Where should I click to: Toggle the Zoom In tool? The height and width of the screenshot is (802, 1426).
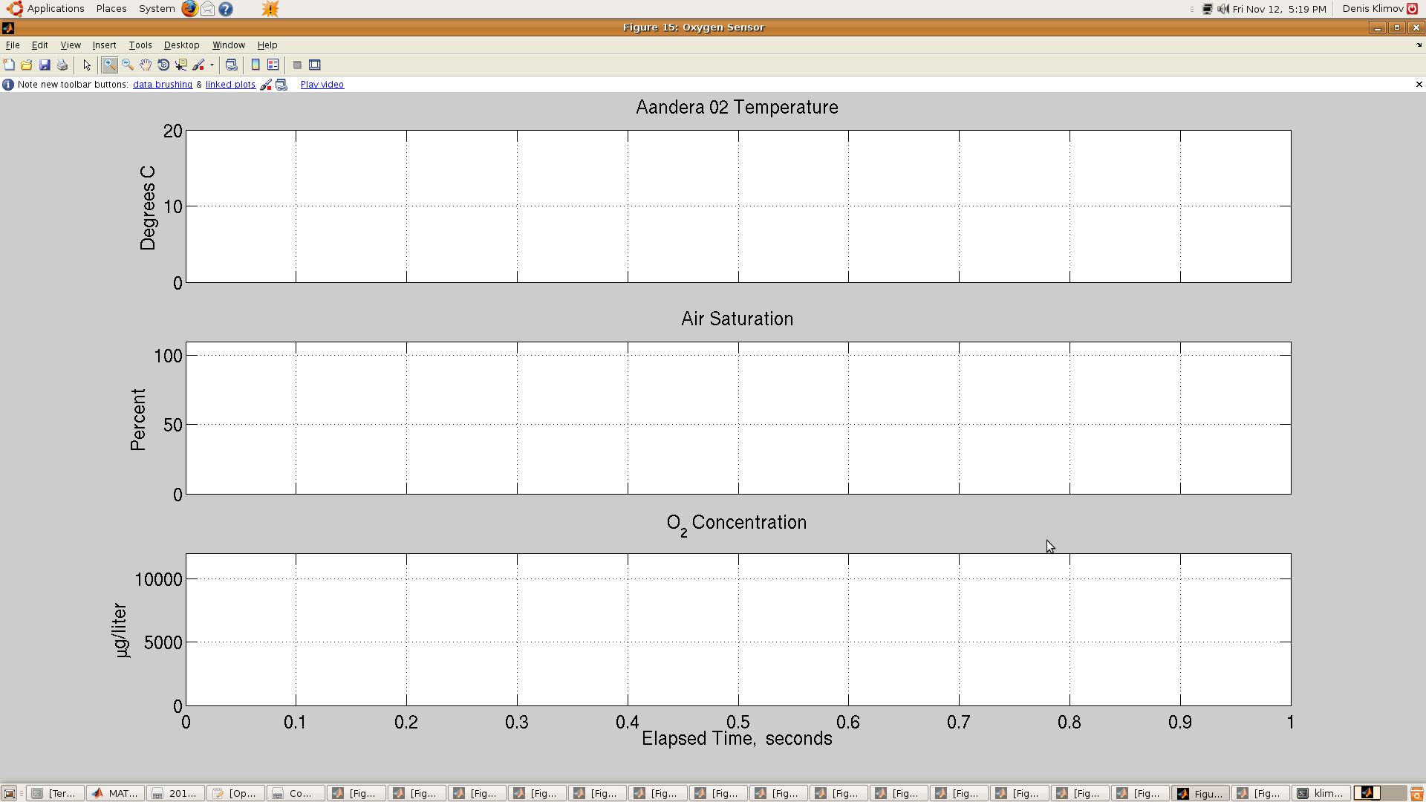pyautogui.click(x=110, y=65)
